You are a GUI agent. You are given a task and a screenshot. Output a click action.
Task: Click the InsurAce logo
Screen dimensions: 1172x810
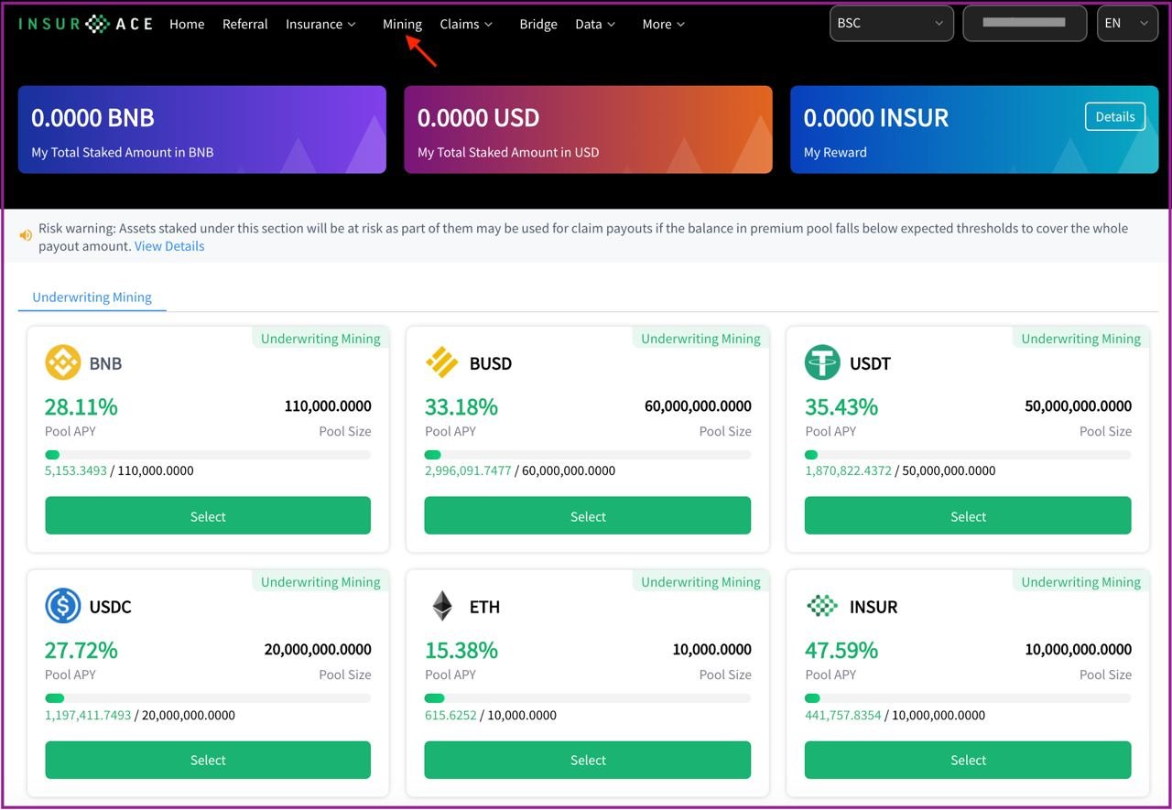point(85,24)
